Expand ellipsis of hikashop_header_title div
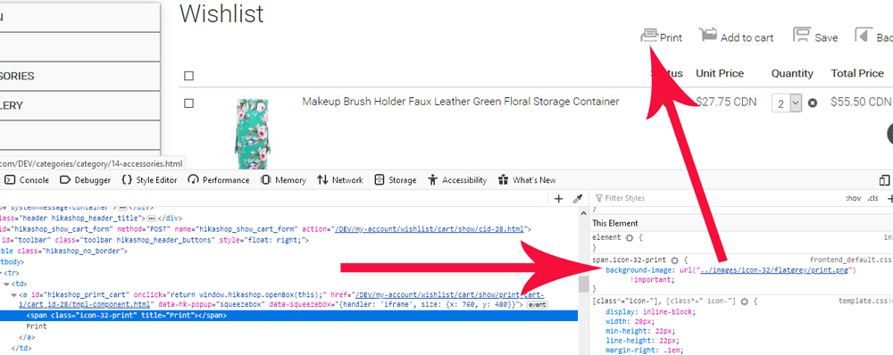893x355 pixels. tap(152, 218)
